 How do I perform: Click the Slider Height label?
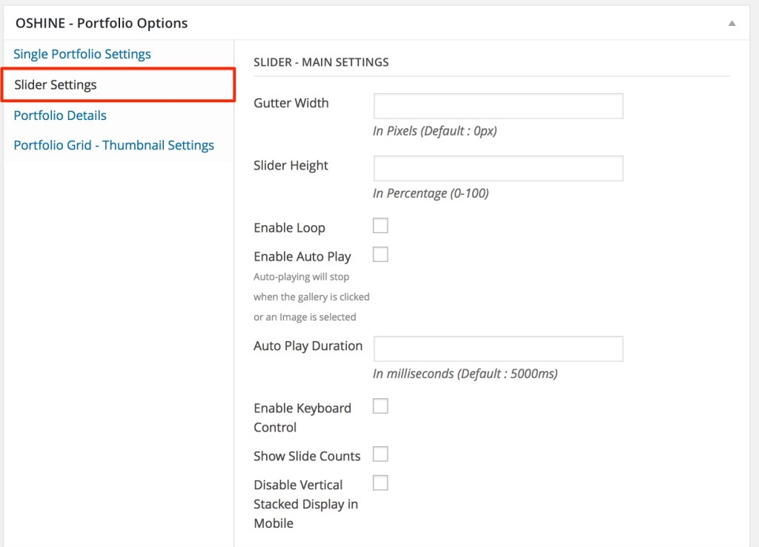coord(291,165)
